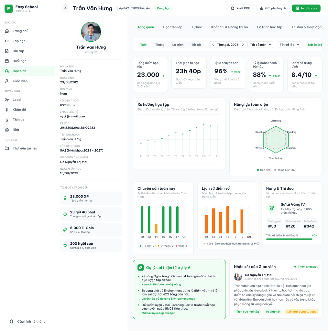Screen dimensions: 328x331
Task: Open the Lead add-user icon
Action: pos(7,100)
